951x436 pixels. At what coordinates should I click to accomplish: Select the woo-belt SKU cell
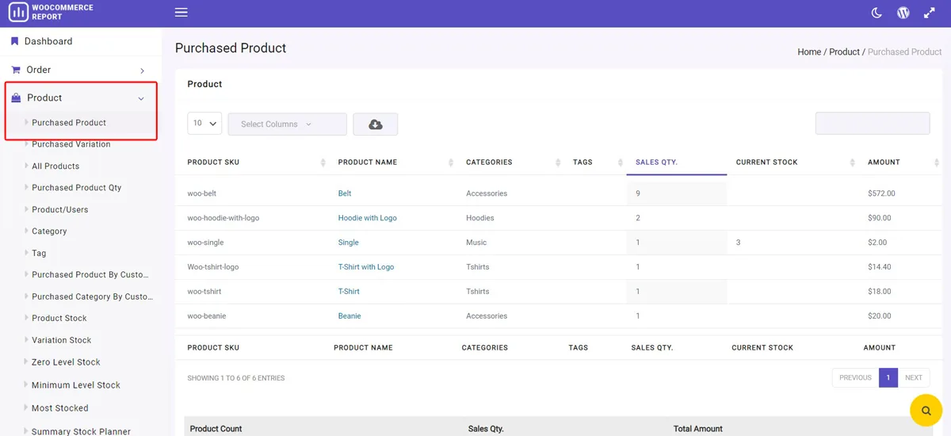pyautogui.click(x=202, y=193)
